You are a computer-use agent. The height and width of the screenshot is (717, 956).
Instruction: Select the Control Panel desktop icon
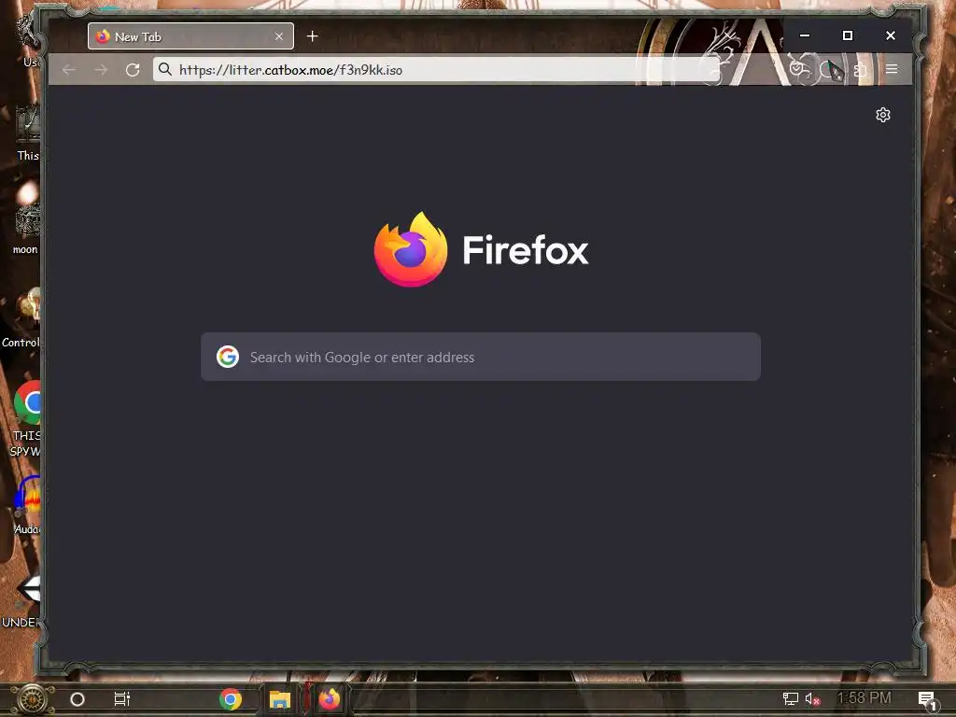pyautogui.click(x=22, y=317)
